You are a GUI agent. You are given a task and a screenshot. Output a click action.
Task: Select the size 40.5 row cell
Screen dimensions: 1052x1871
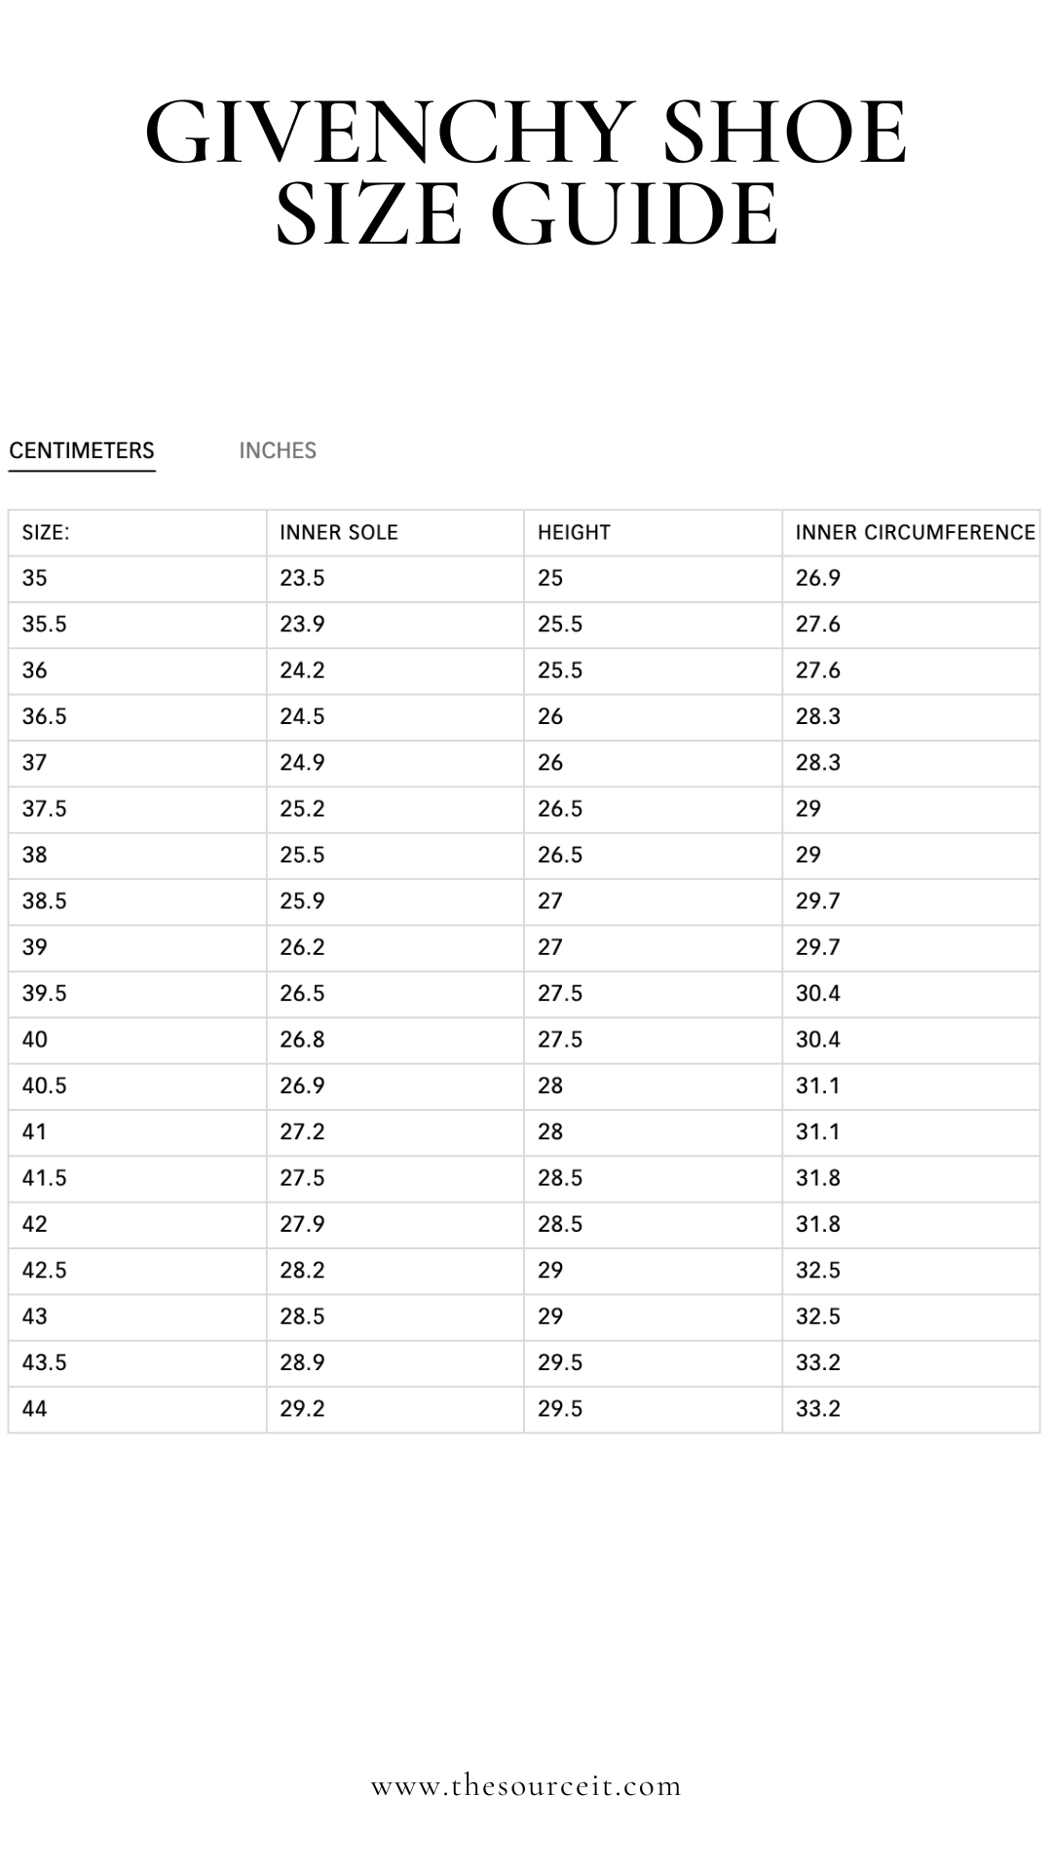pyautogui.click(x=137, y=1087)
